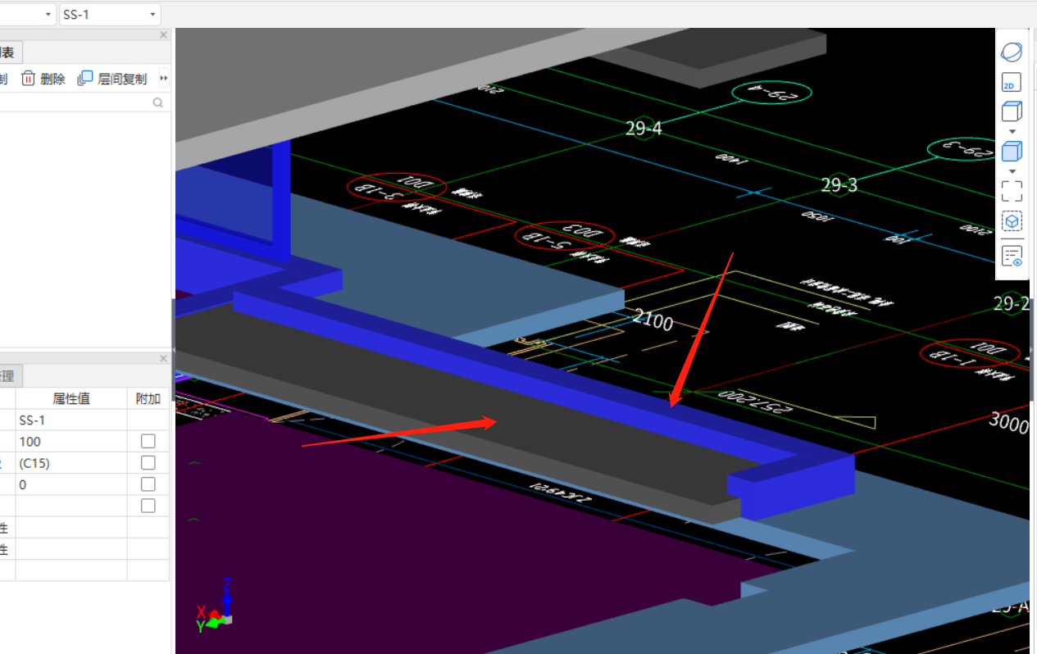Select the wireframe cube view icon
1037x654 pixels.
1012,111
